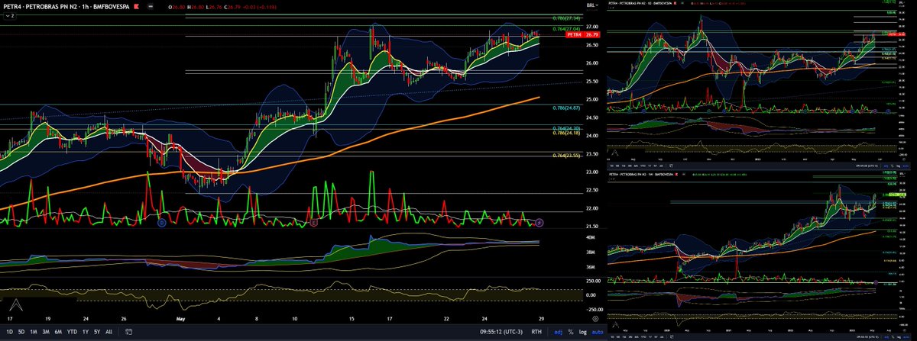Screen dimensions: 917x341
Task: Click the C26.79 close value in legend
Action: (x=232, y=7)
